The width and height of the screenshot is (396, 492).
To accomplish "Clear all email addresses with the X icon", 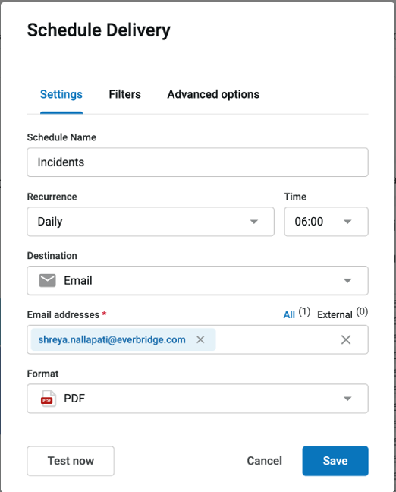I will [346, 339].
